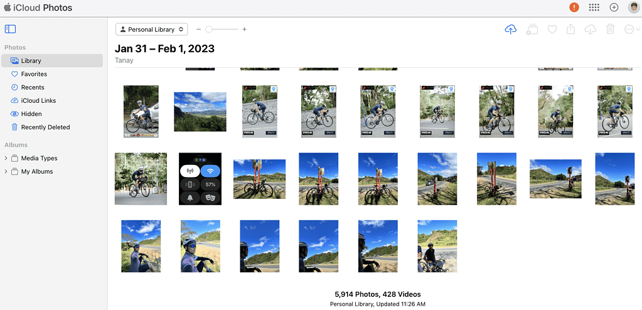
Task: Open the Share icon in toolbar
Action: click(570, 29)
